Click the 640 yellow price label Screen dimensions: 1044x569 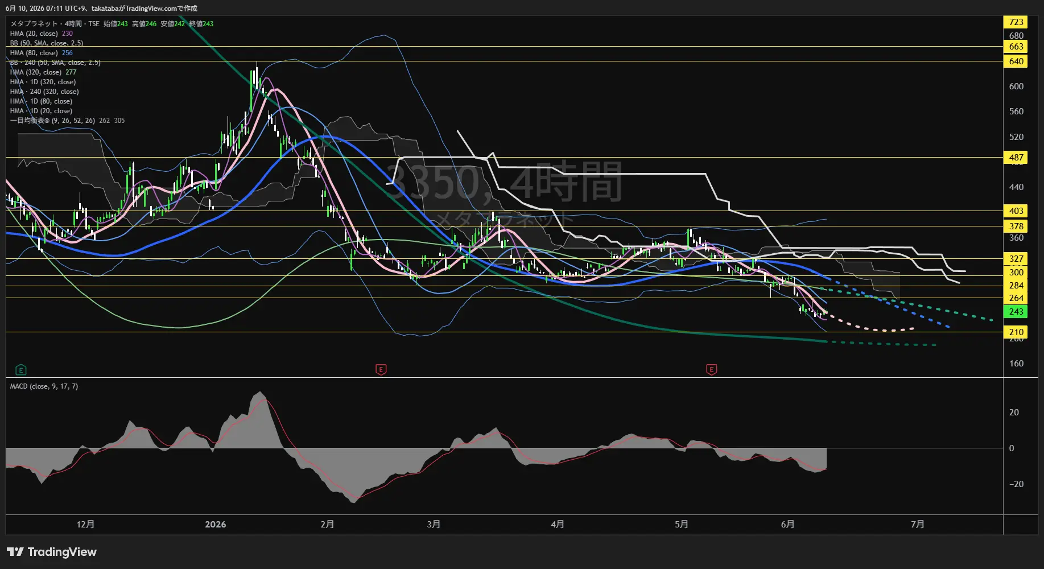click(x=1016, y=61)
